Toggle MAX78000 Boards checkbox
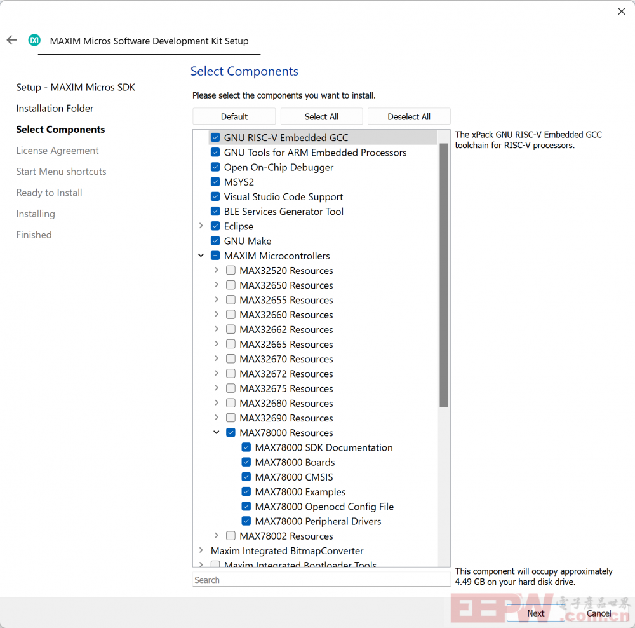 pyautogui.click(x=246, y=461)
